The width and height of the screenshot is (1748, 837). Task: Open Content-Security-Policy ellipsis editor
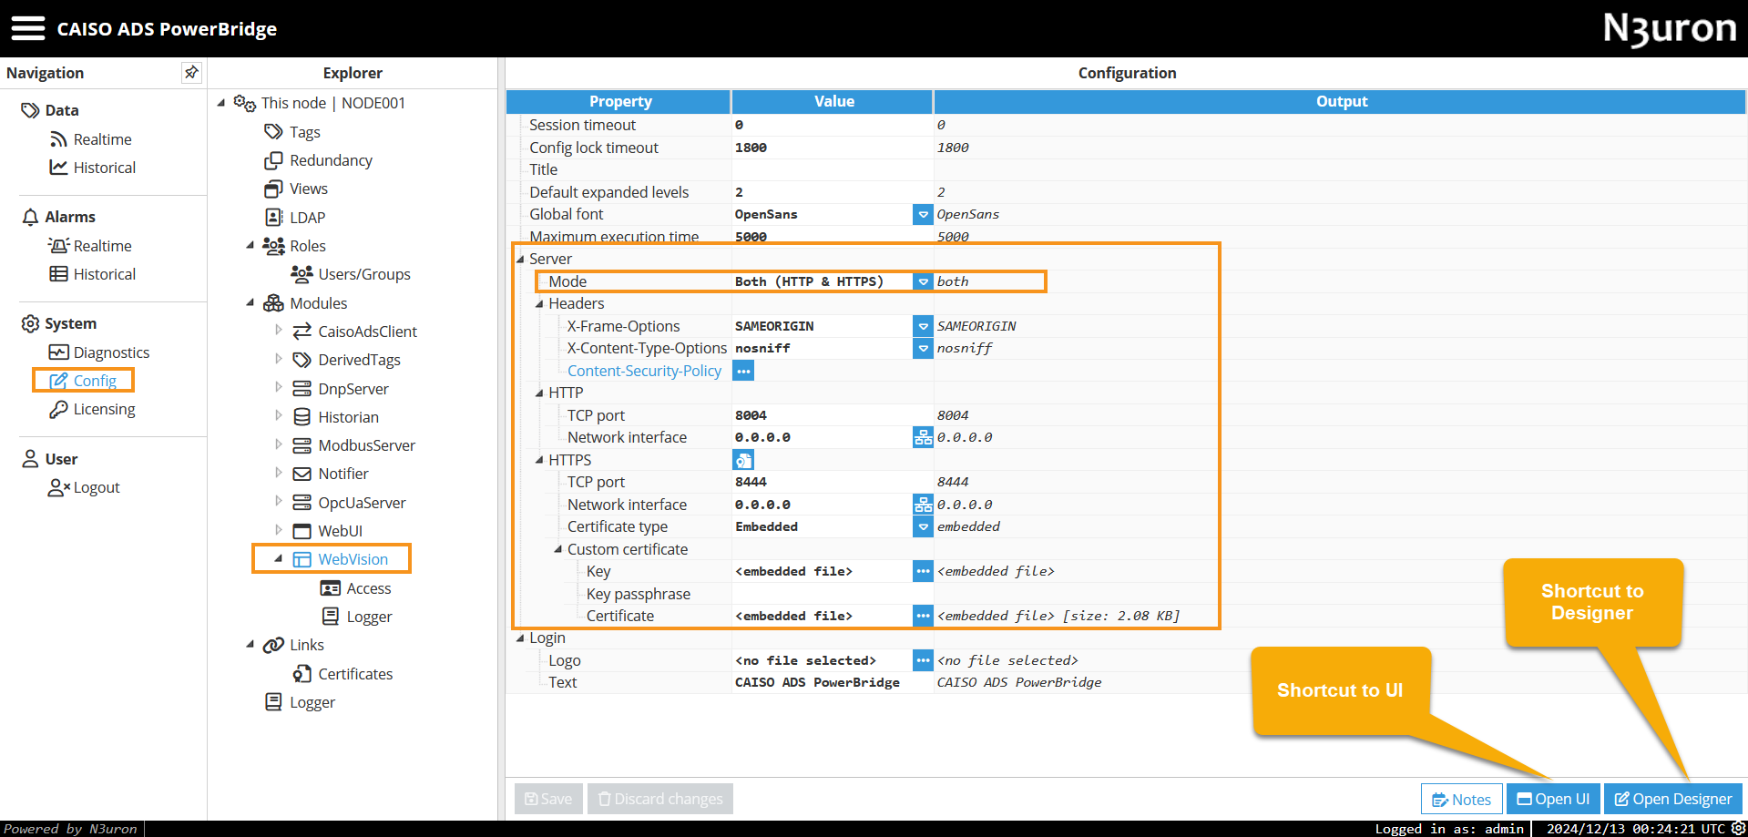click(743, 371)
